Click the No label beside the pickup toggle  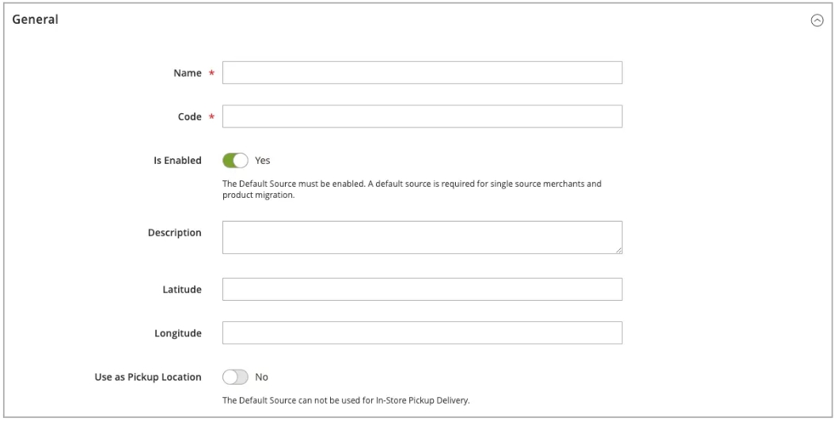click(262, 377)
